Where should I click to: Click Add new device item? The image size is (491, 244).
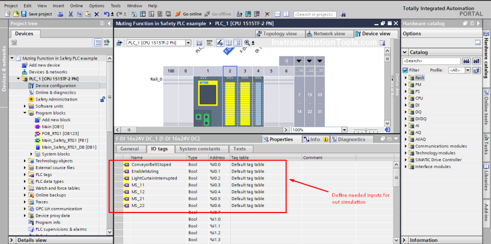[x=44, y=65]
